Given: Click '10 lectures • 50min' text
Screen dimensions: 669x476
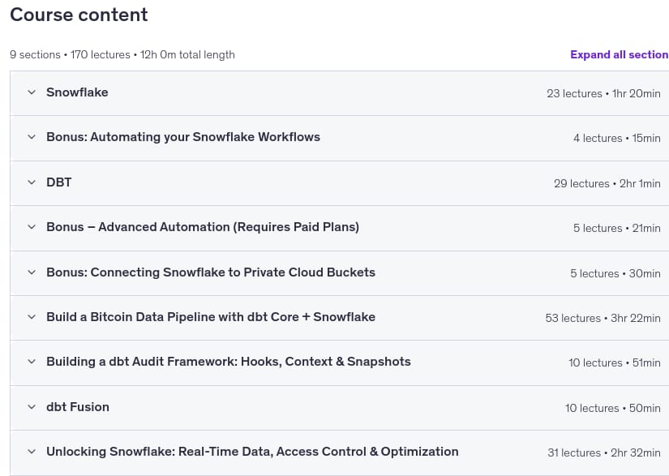Looking at the screenshot, I should pyautogui.click(x=613, y=408).
